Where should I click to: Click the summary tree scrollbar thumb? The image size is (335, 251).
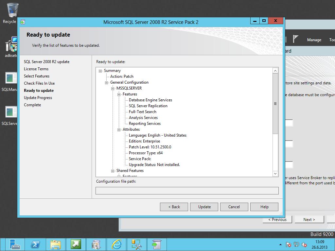pos(275,104)
